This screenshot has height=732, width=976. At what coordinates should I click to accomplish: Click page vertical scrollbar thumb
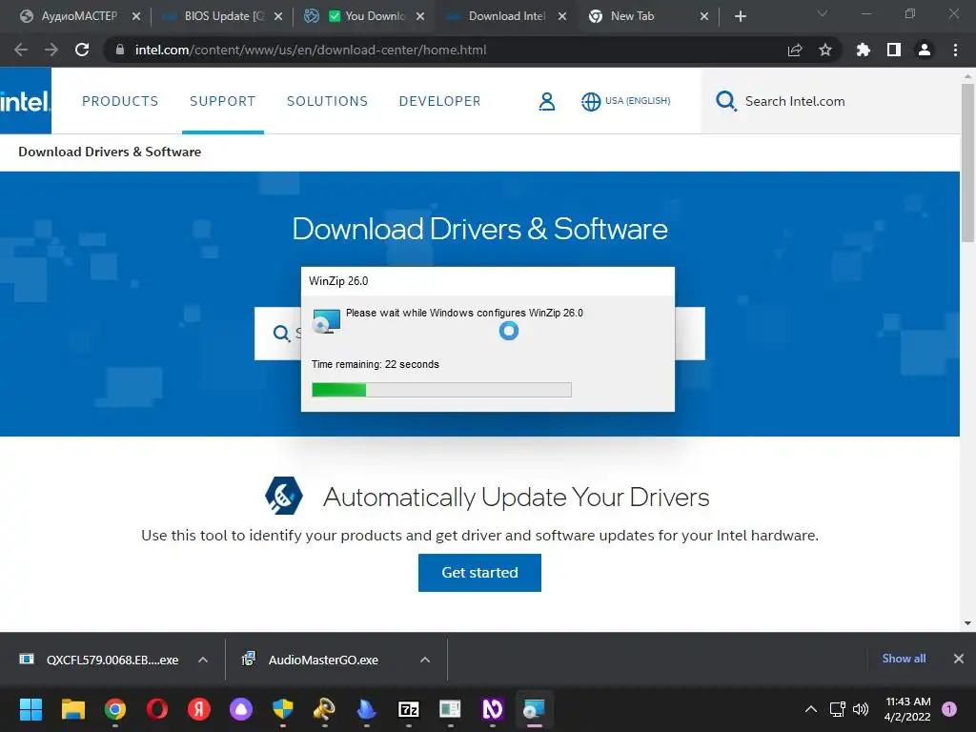[967, 163]
